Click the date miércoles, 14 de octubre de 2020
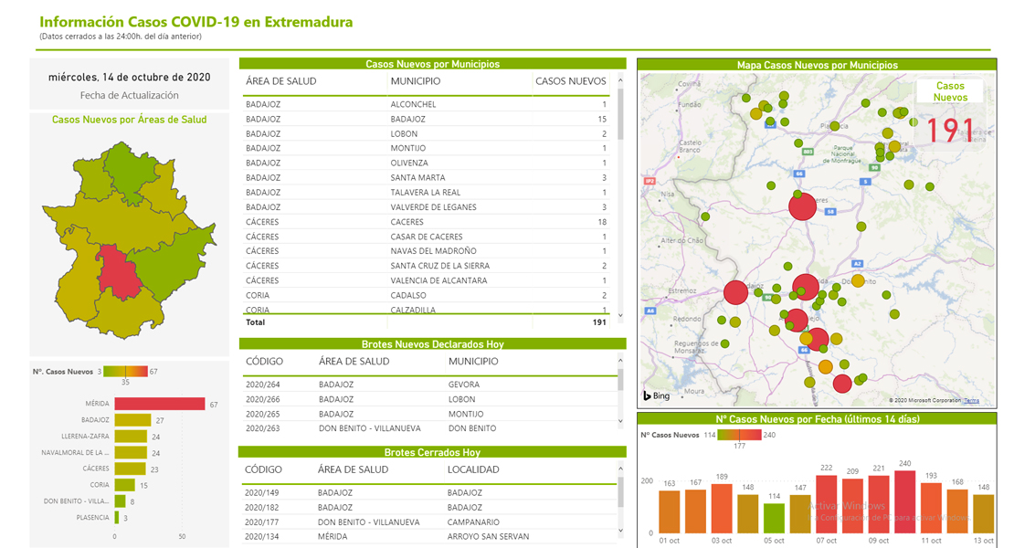1014x548 pixels. (130, 77)
